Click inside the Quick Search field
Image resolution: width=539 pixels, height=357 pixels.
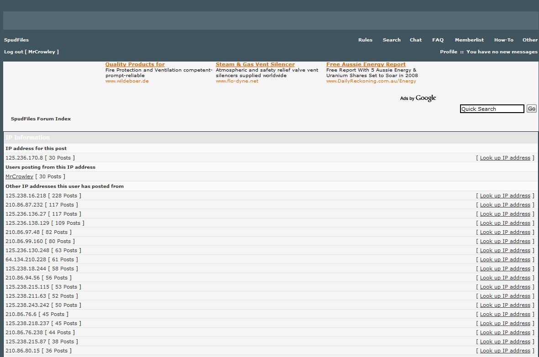click(x=492, y=109)
